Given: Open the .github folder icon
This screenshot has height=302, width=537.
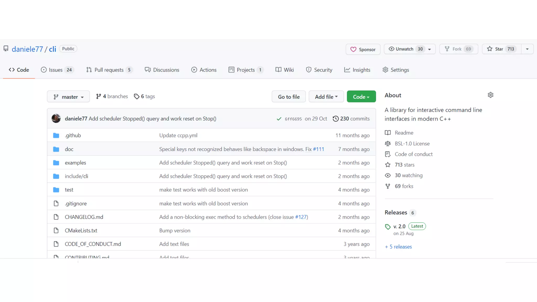Looking at the screenshot, I should point(56,136).
